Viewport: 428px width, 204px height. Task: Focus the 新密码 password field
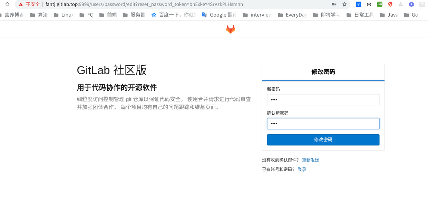pos(323,99)
